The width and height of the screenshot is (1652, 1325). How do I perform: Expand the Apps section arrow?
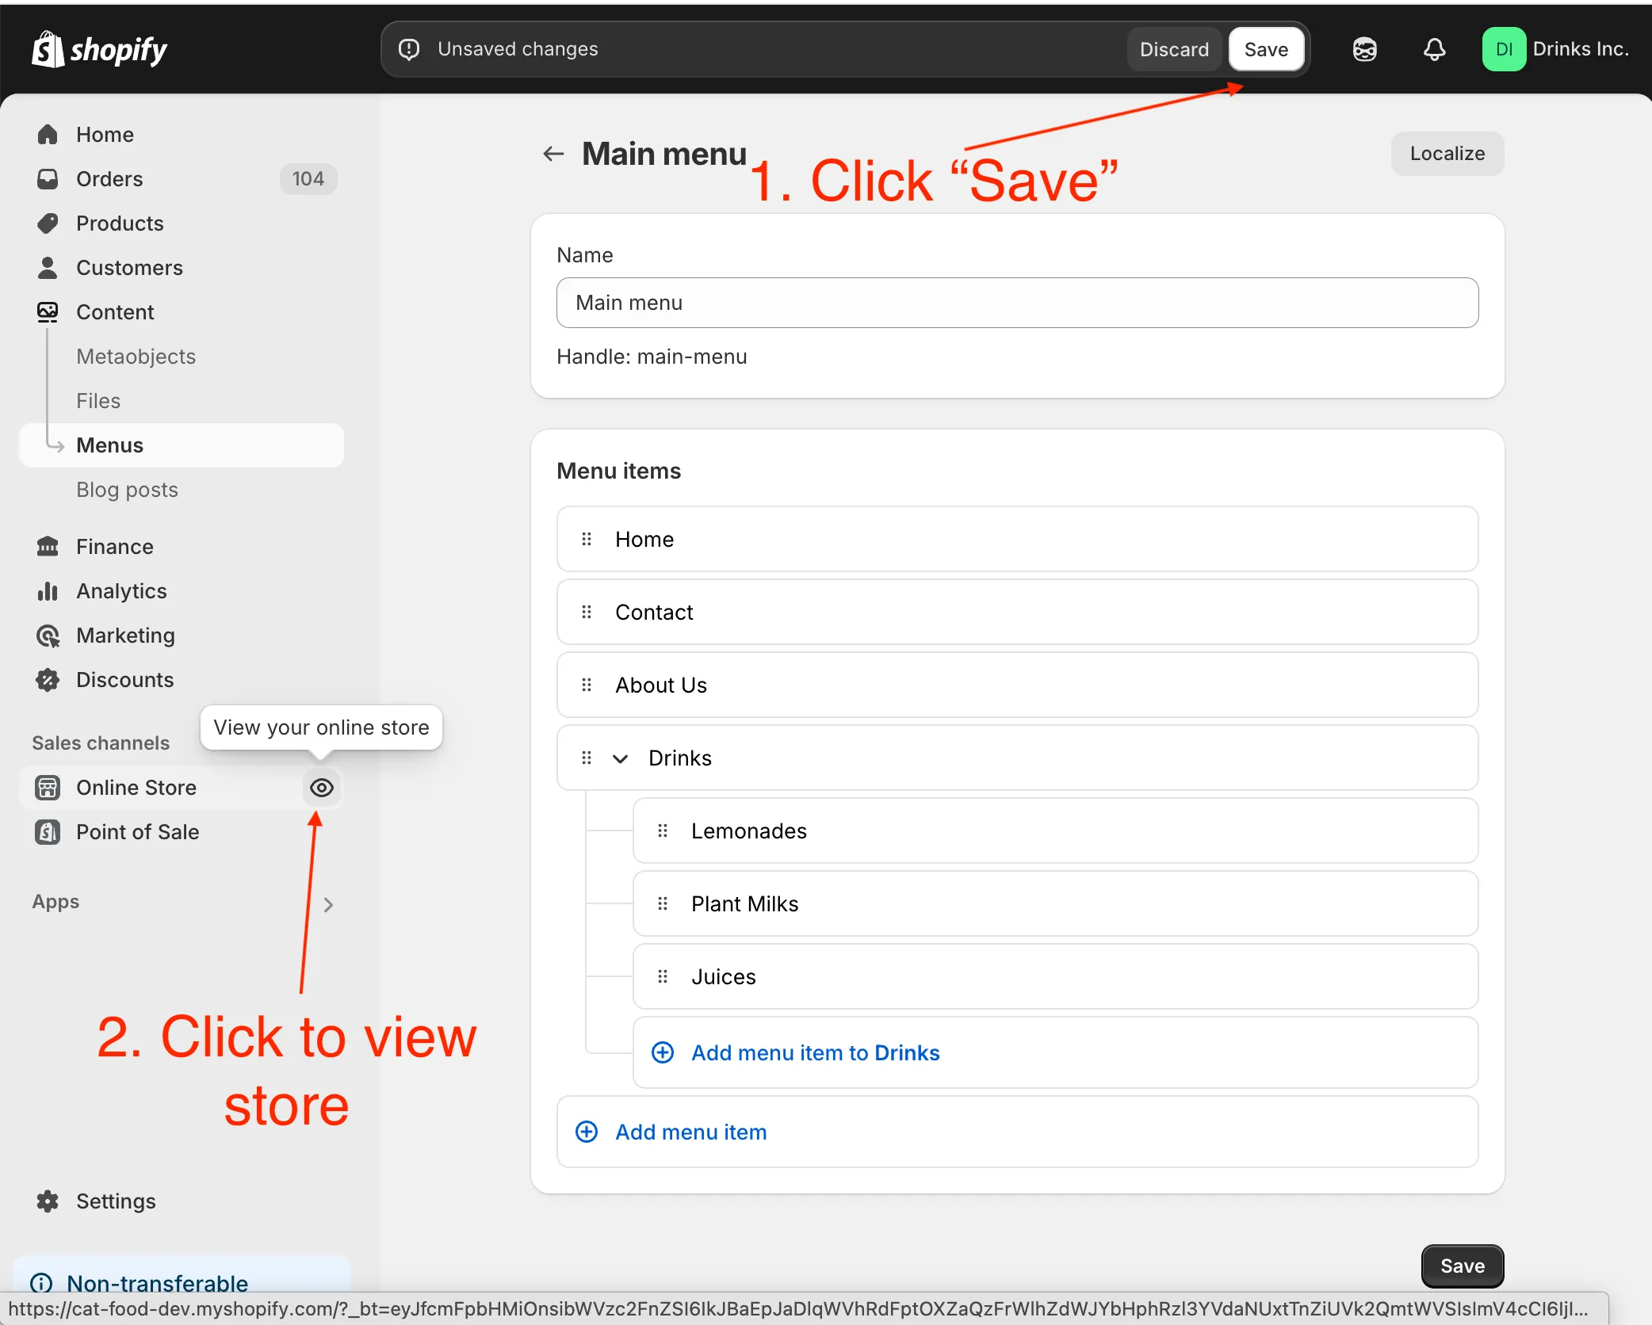(330, 904)
